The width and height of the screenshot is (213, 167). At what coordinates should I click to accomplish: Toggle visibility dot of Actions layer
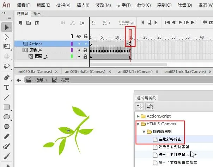click(79, 44)
